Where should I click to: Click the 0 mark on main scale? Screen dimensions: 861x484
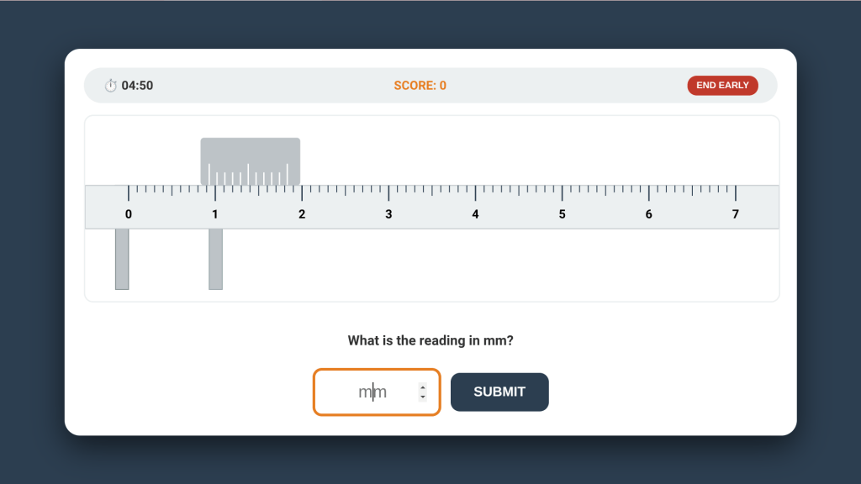click(x=129, y=214)
